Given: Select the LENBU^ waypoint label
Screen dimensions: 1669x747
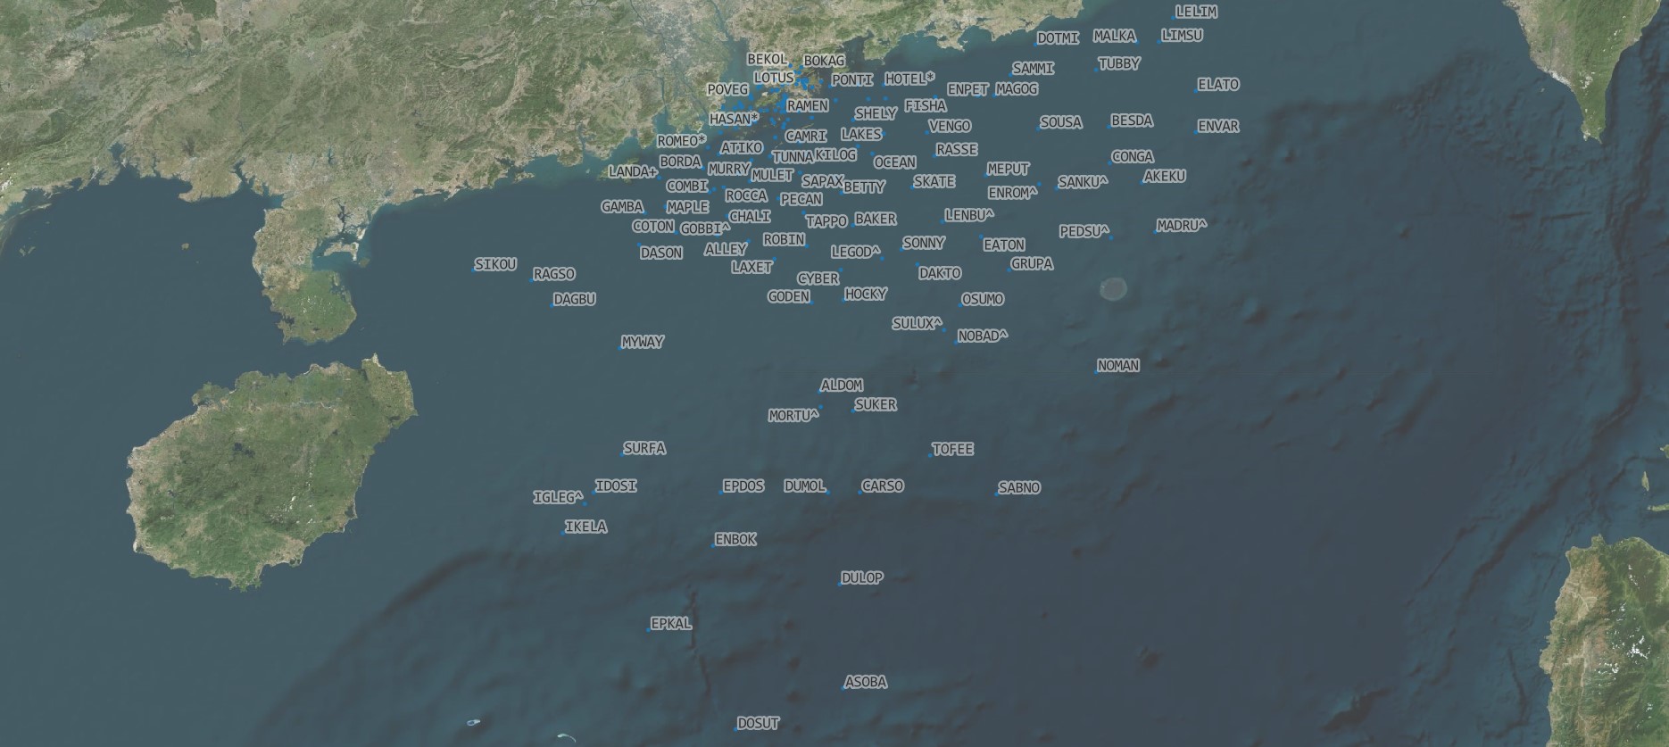Looking at the screenshot, I should 969,216.
